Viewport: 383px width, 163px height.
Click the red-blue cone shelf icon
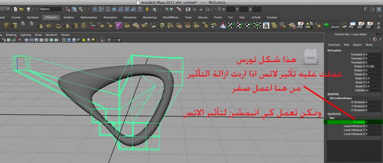223,25
